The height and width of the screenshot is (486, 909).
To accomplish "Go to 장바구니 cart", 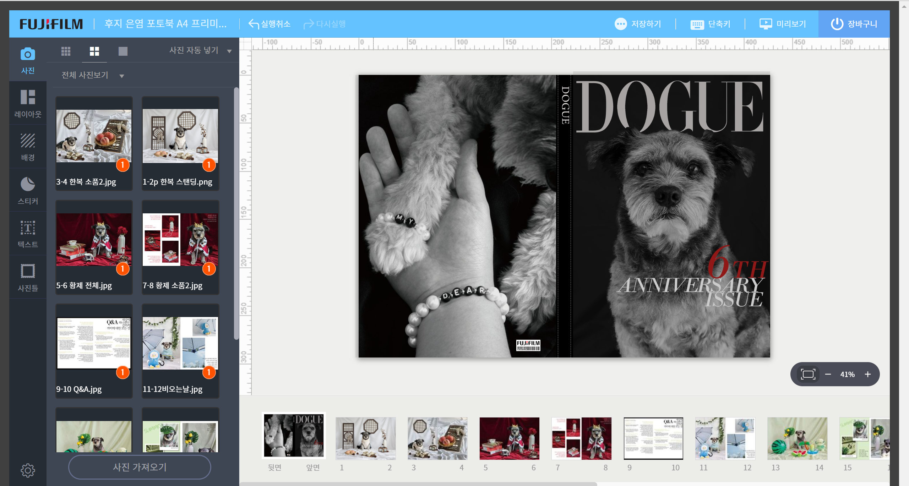I will [854, 24].
